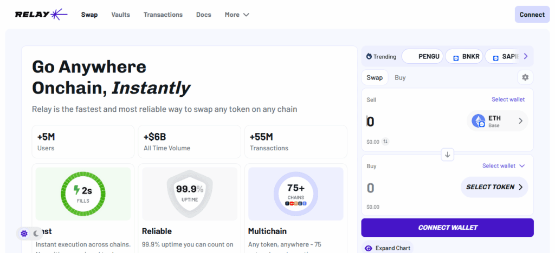This screenshot has width=555, height=253.
Task: Click the USD/token toggle arrows under Sell amount
Action: [x=385, y=142]
